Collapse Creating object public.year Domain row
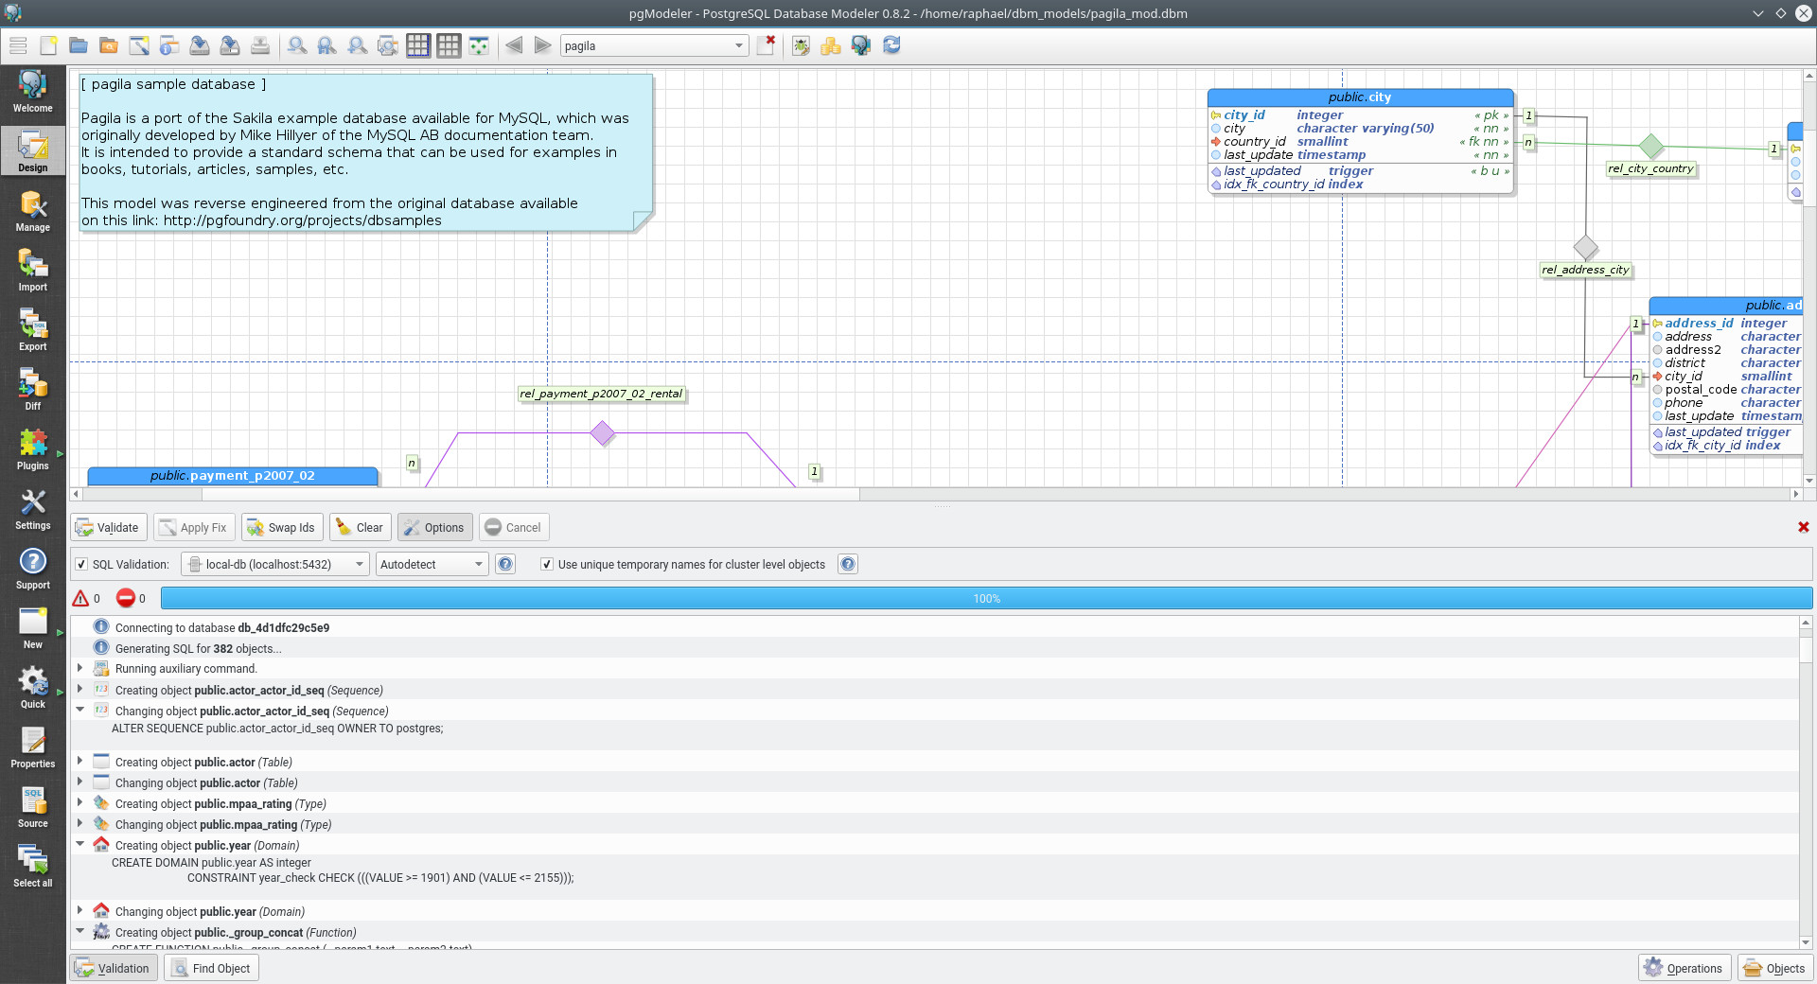Viewport: 1817px width, 984px height. (x=80, y=845)
